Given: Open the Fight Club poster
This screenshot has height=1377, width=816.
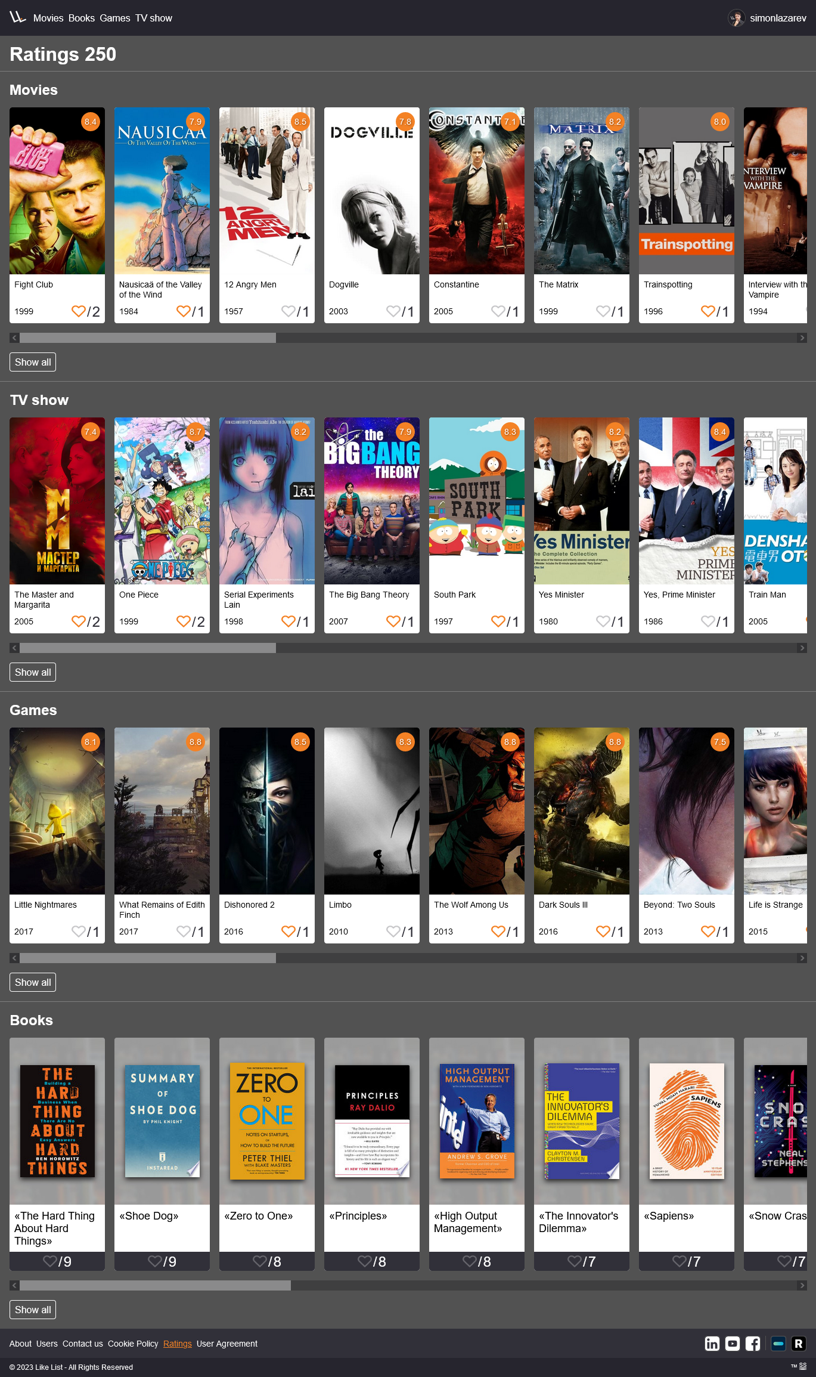Looking at the screenshot, I should pos(57,191).
